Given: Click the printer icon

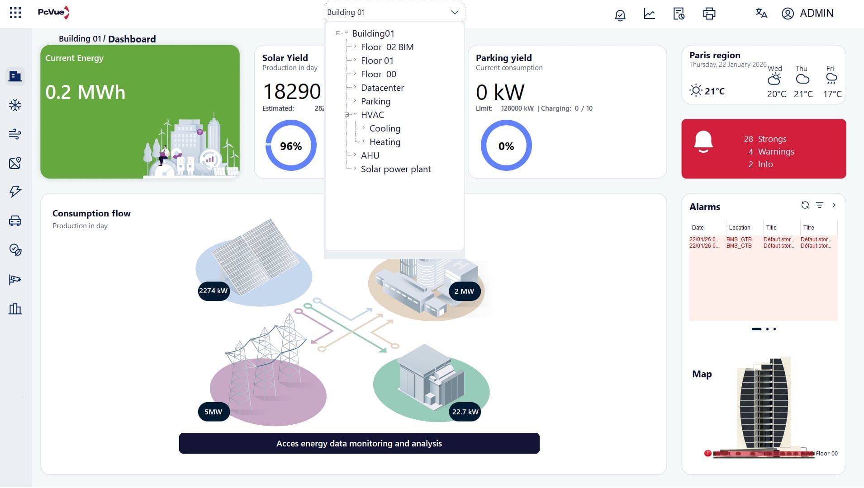Looking at the screenshot, I should click(709, 14).
